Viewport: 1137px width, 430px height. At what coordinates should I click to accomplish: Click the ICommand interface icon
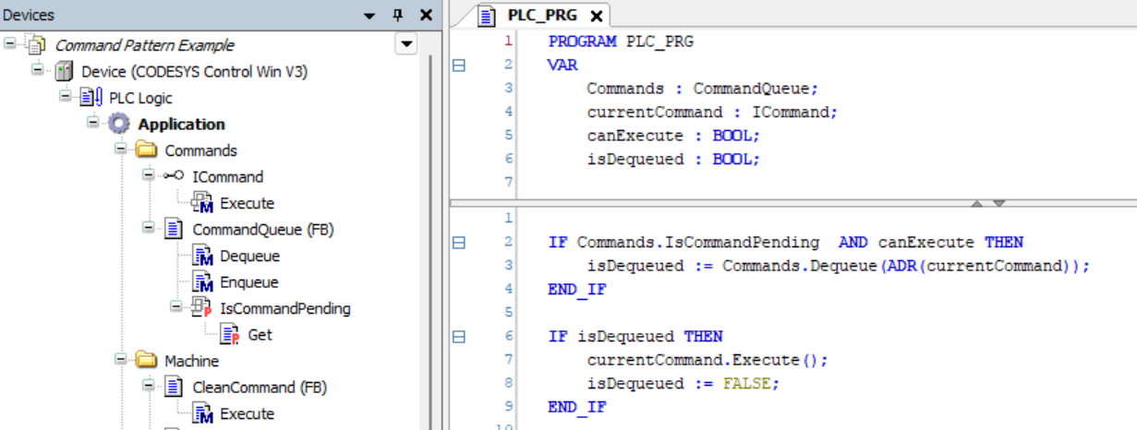point(175,176)
